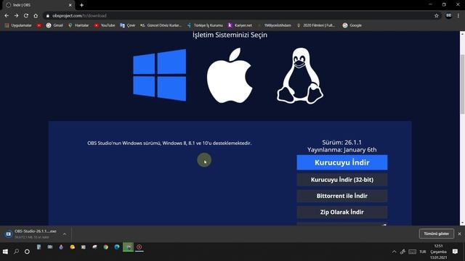Image resolution: width=465 pixels, height=261 pixels.
Task: Open the Gmail bookmark
Action: click(x=55, y=25)
